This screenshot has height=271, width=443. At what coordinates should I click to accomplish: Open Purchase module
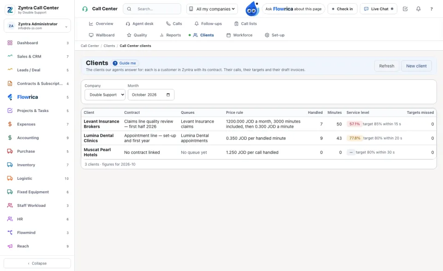[37, 151]
